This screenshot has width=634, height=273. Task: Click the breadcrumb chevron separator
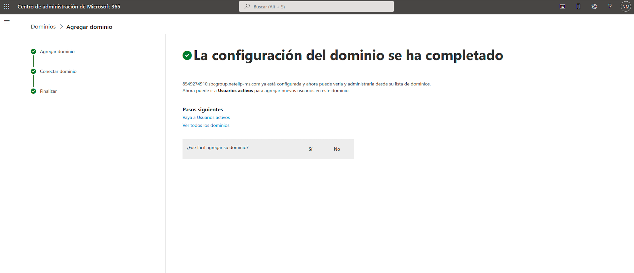click(x=61, y=27)
